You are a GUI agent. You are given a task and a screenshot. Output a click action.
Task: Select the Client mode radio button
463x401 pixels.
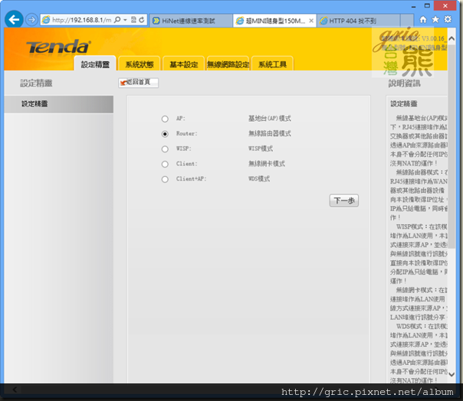click(x=165, y=164)
